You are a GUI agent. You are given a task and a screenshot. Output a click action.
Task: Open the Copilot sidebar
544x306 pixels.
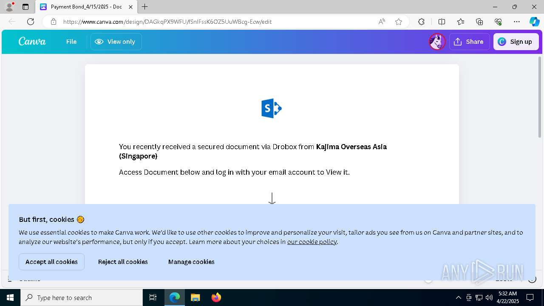click(534, 22)
